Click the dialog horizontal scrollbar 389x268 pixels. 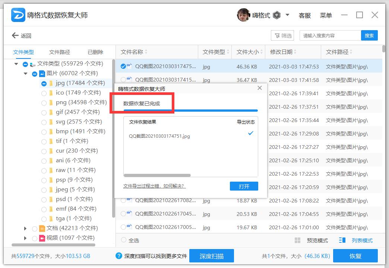[x=157, y=175]
